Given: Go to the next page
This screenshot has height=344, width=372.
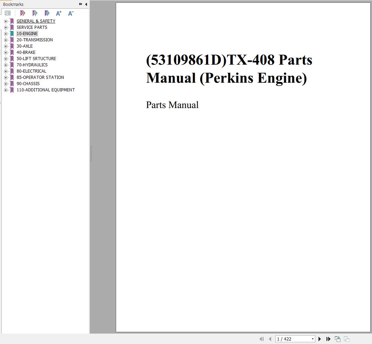Looking at the screenshot, I should 320,339.
